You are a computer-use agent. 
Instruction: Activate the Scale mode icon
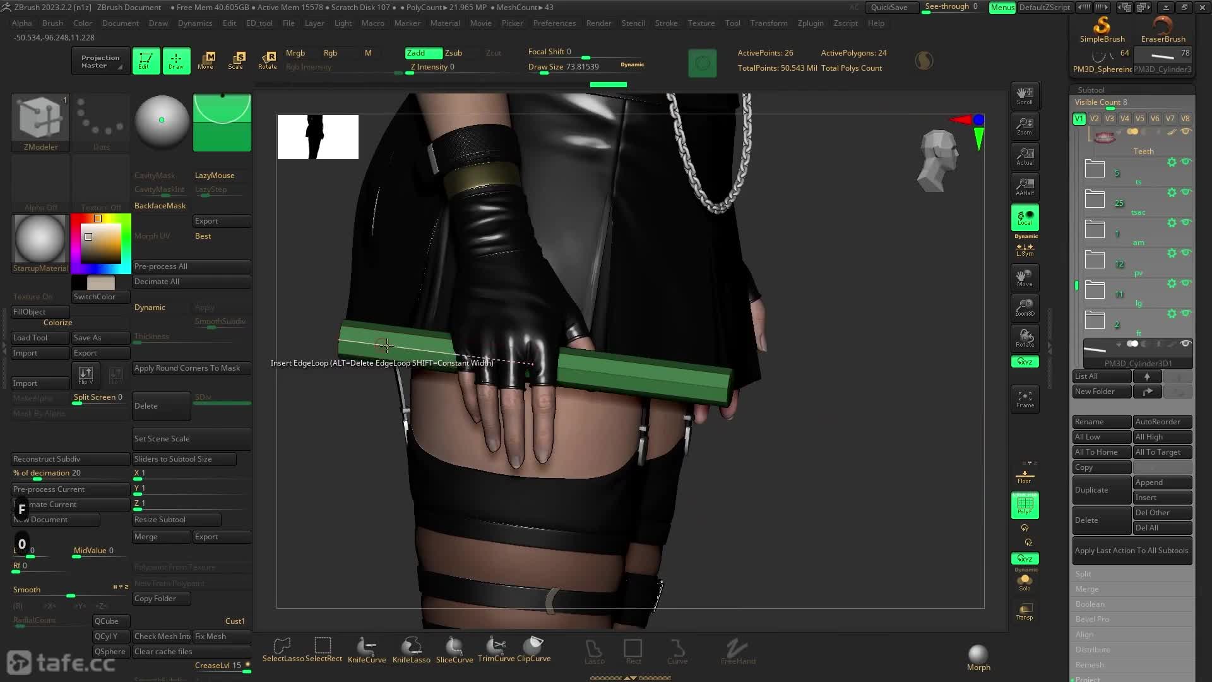click(236, 60)
